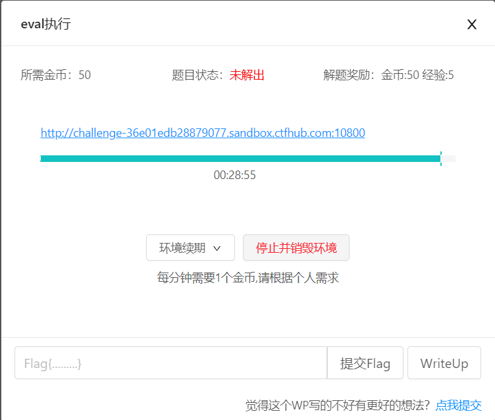Image resolution: width=495 pixels, height=420 pixels.
Task: Click the 所需金币: 50 label
Action: [56, 75]
